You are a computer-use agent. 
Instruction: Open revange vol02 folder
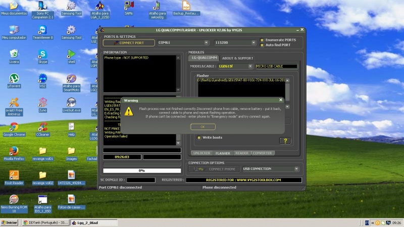(42, 178)
